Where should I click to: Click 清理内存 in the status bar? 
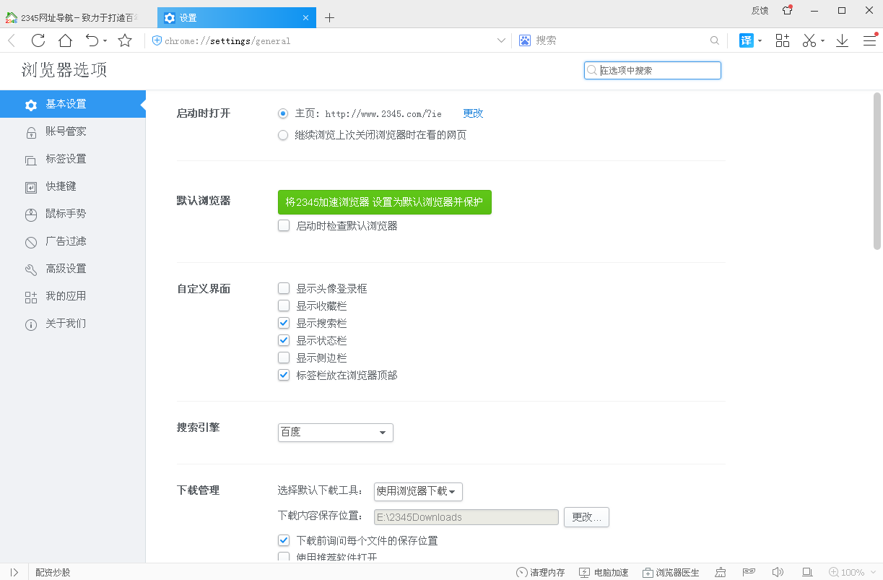pyautogui.click(x=541, y=572)
